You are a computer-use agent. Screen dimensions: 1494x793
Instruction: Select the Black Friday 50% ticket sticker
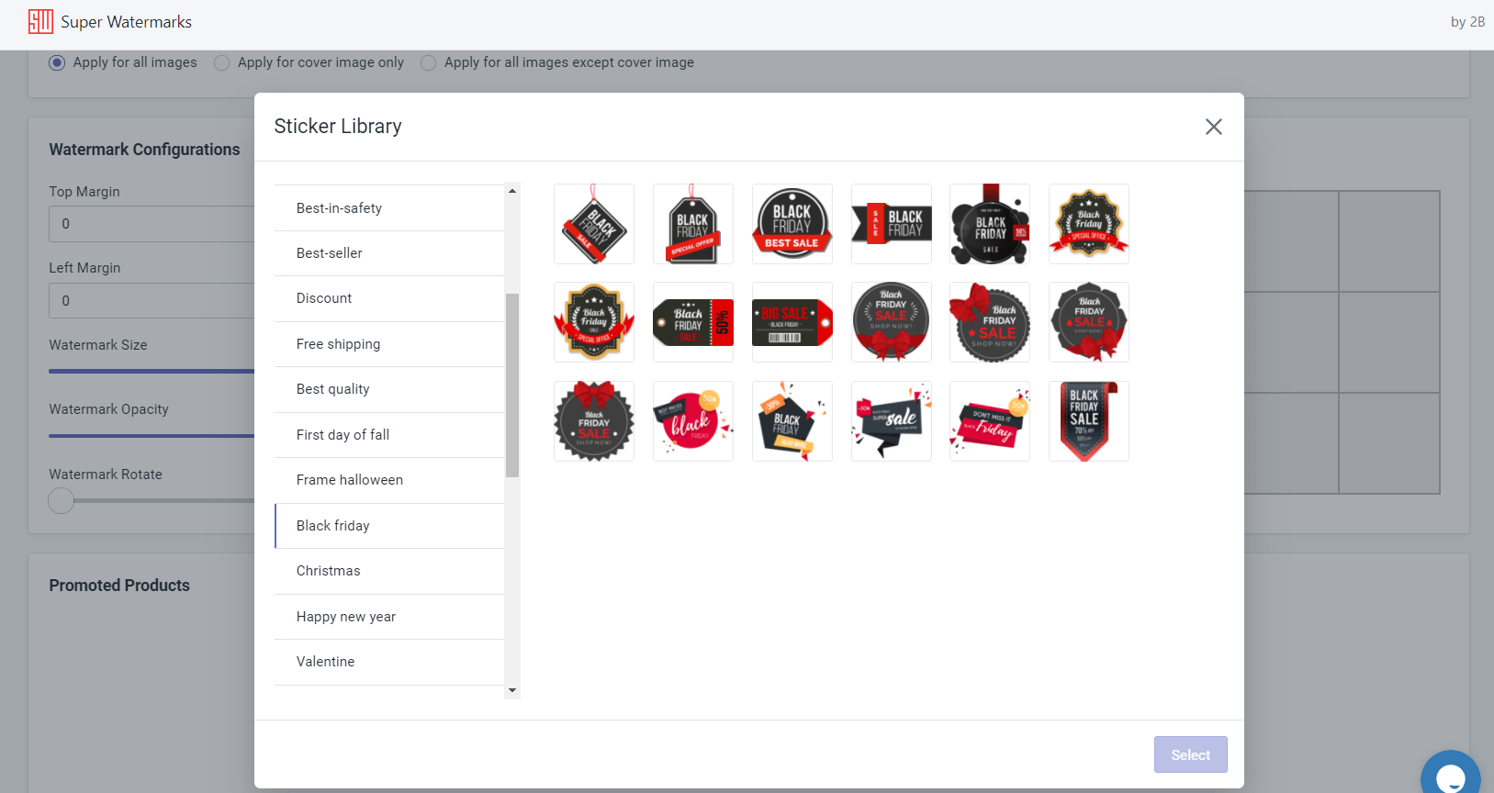(693, 322)
